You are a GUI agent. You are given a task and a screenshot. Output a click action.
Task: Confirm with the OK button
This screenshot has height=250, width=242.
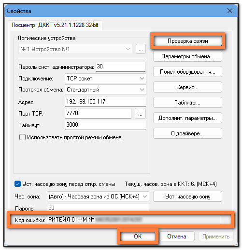tap(138, 237)
